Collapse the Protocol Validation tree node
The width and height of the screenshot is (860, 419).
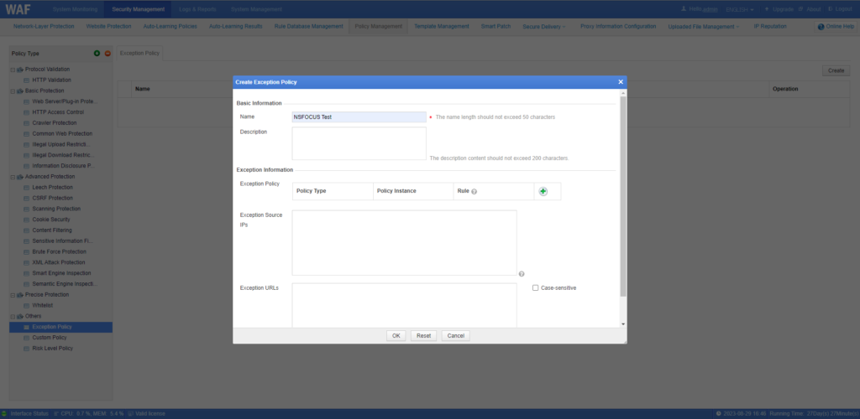pos(13,70)
